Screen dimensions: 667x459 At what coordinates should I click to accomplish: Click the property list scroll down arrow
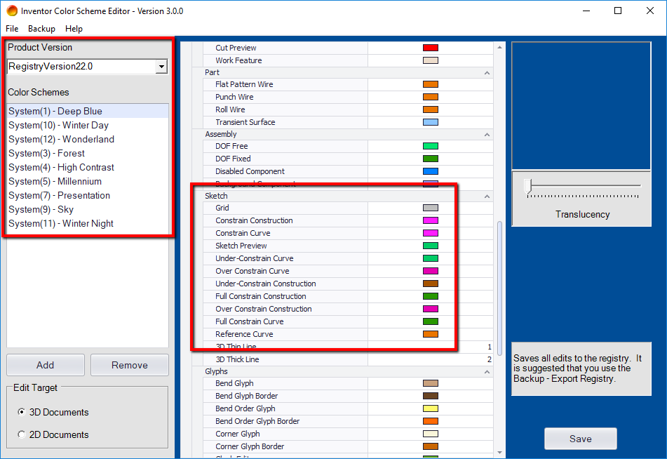tap(499, 452)
